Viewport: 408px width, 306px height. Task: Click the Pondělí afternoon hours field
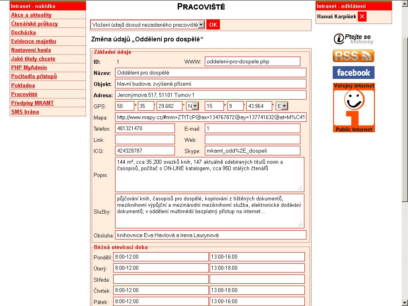[257, 257]
